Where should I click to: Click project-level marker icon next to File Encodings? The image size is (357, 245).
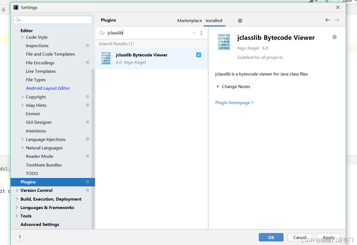[87, 62]
